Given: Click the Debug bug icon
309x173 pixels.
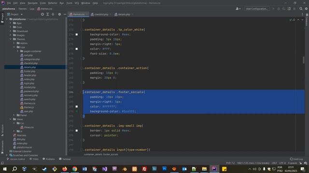Looking at the screenshot, I should [279, 9].
